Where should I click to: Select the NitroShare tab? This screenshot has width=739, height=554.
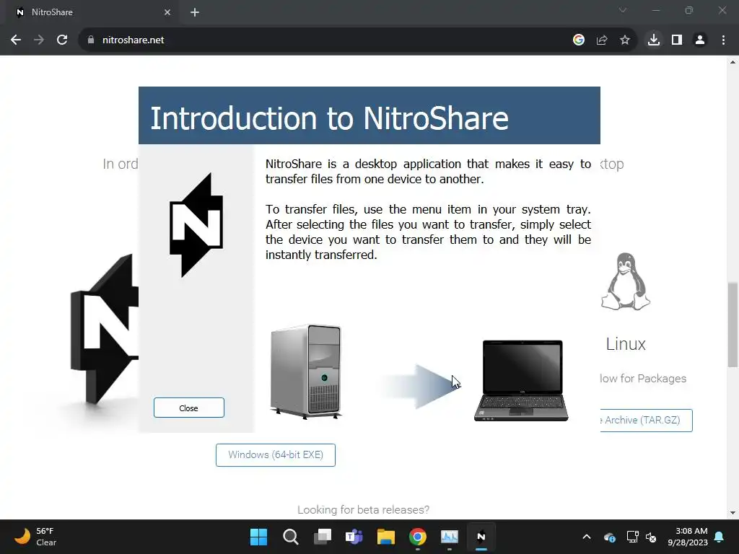tap(92, 12)
